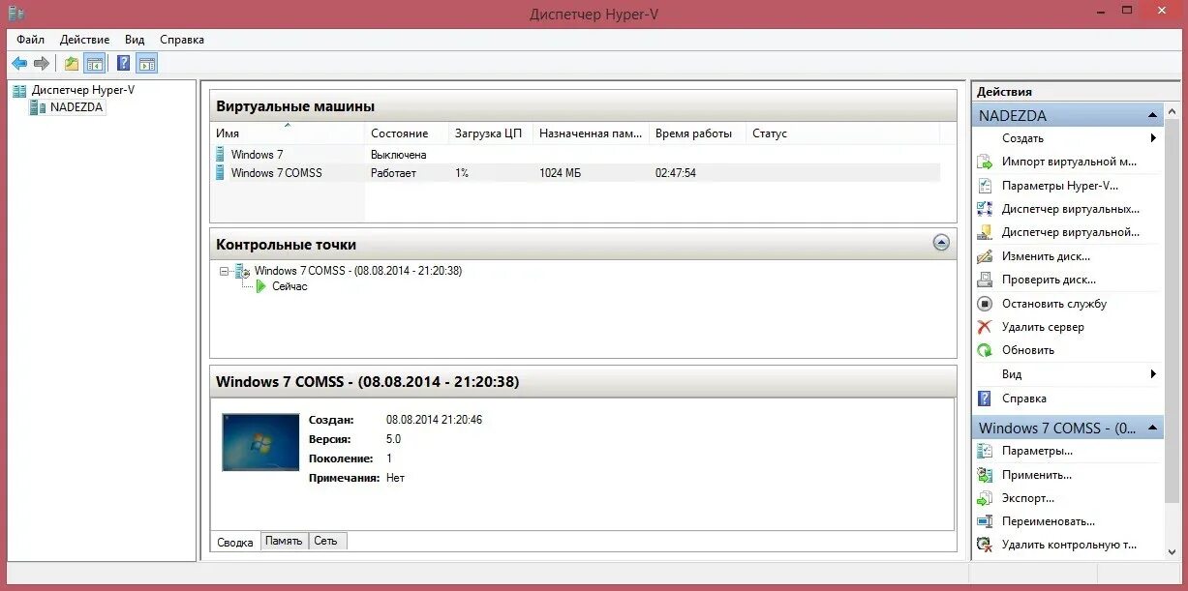Collapse the Checkpoints panel with round arrow
1188x591 pixels.
[941, 243]
